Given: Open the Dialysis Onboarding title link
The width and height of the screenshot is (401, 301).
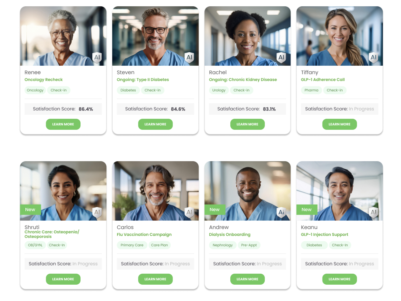Looking at the screenshot, I should click(x=230, y=234).
